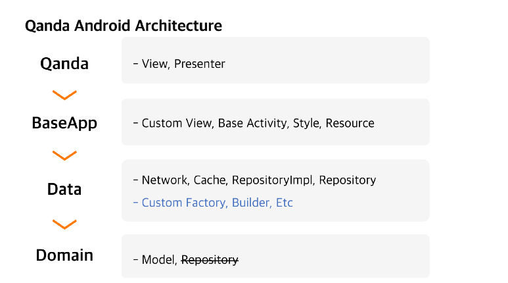This screenshot has height=283, width=508.
Task: Select the Domain layer label
Action: (64, 255)
